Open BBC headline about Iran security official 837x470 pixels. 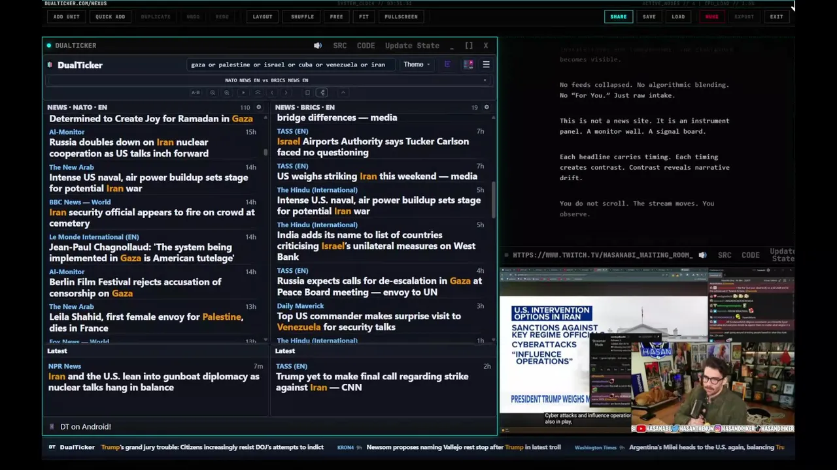tap(152, 217)
